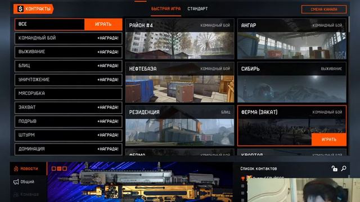Viewport: 360px width, 202px height.
Task: Open the Контракты contracts button
Action: [x=33, y=9]
